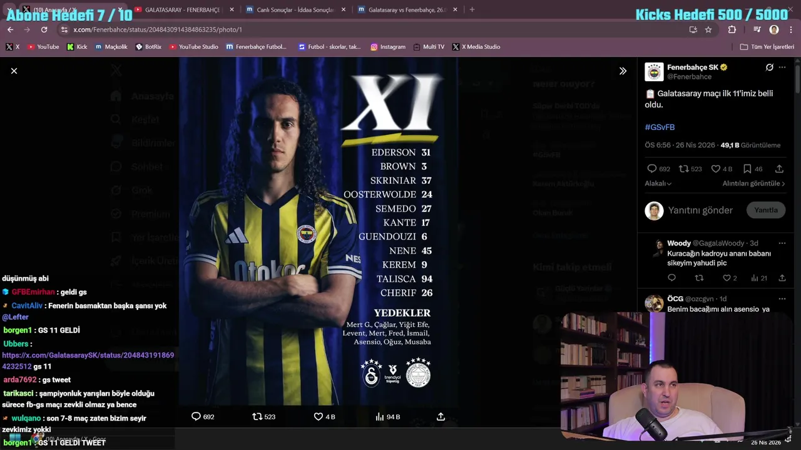The image size is (801, 450).
Task: Open the Fenerbahçe Futbol bookmark
Action: point(256,47)
